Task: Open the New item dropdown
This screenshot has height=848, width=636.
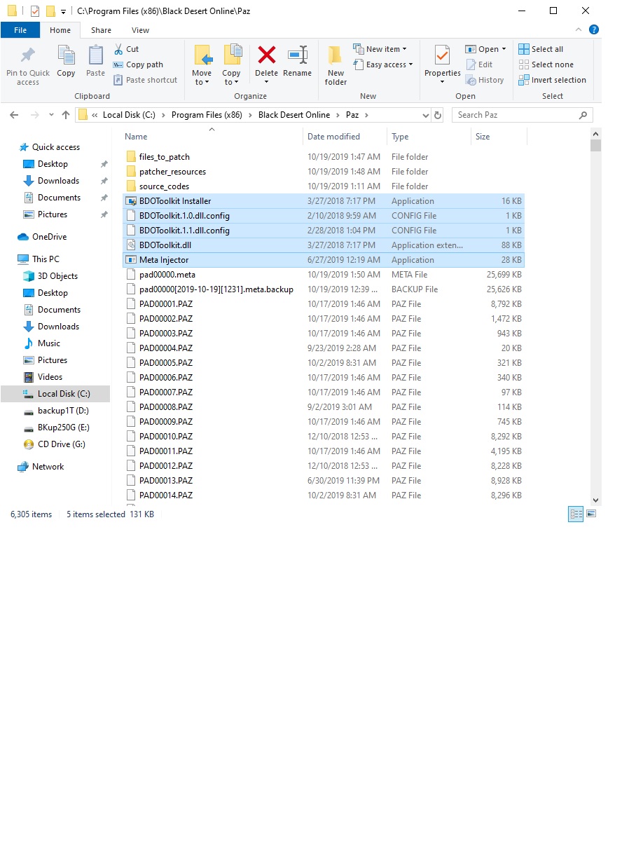Action: (x=382, y=49)
